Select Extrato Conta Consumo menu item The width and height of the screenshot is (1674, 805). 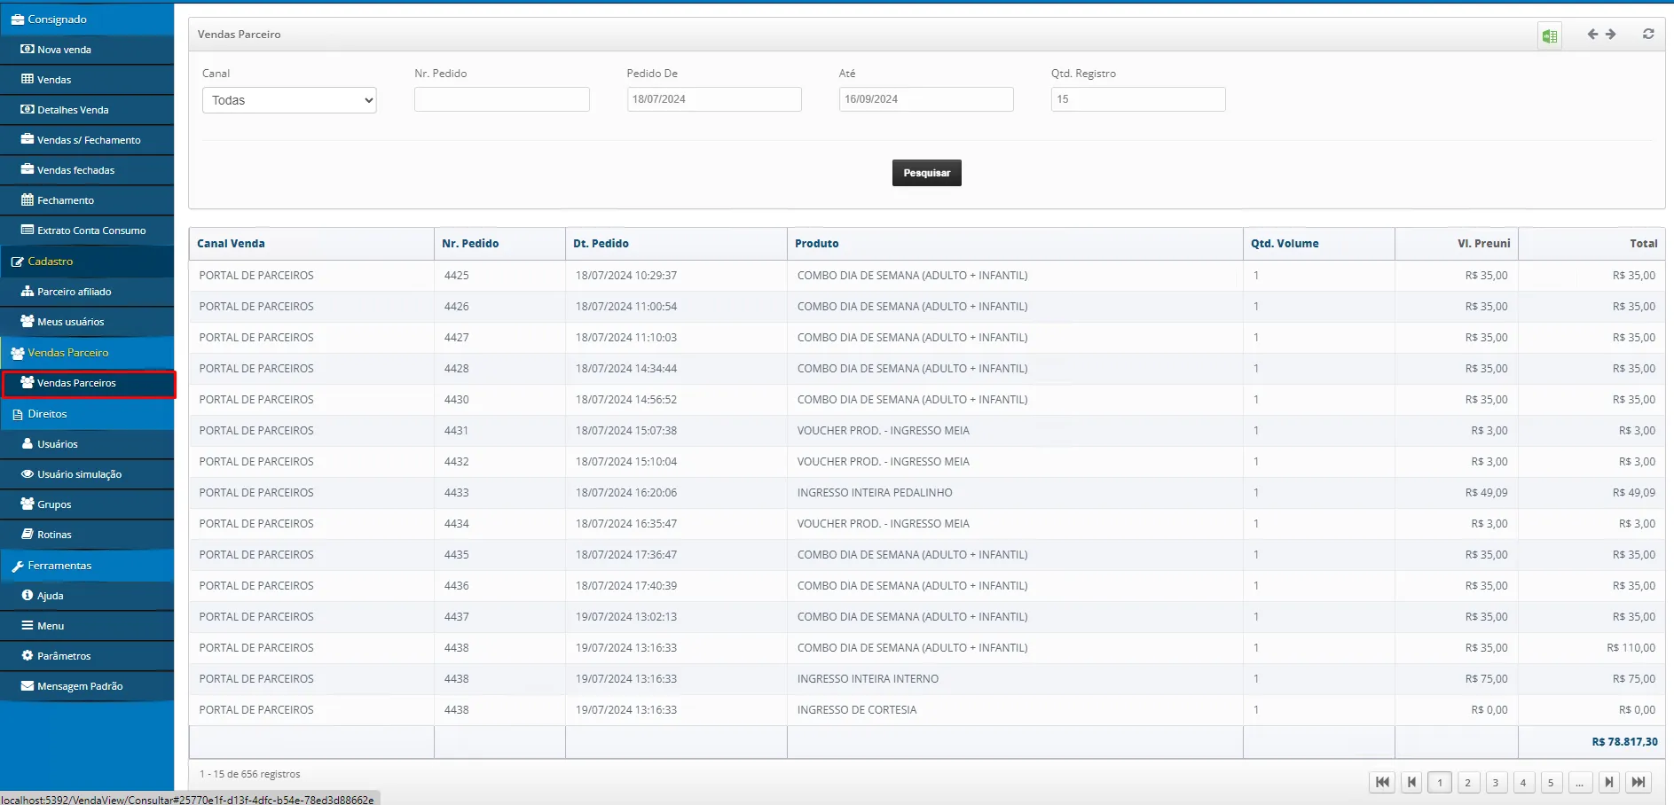coord(90,231)
